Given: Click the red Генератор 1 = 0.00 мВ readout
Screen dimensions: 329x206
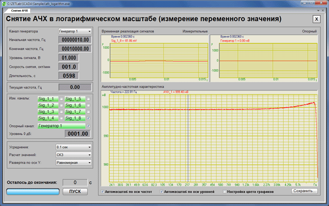Looking at the screenshot, I should pyautogui.click(x=235, y=41).
